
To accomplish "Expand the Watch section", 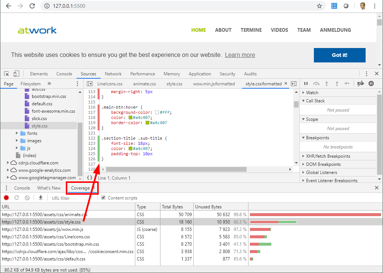I will (303, 93).
